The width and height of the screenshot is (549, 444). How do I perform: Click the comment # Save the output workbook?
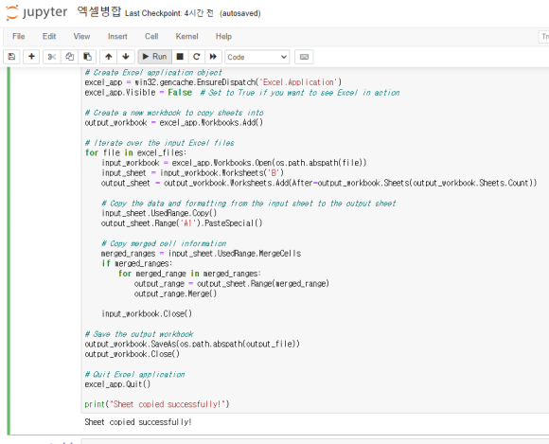pyautogui.click(x=139, y=334)
